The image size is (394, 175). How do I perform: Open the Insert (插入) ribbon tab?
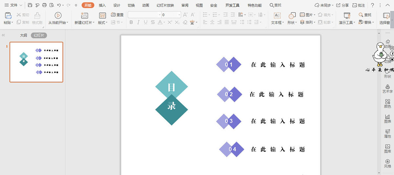[102, 5]
